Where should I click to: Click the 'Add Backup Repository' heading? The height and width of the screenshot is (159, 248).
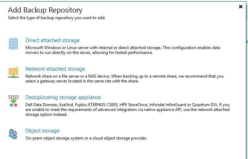pos(45,10)
